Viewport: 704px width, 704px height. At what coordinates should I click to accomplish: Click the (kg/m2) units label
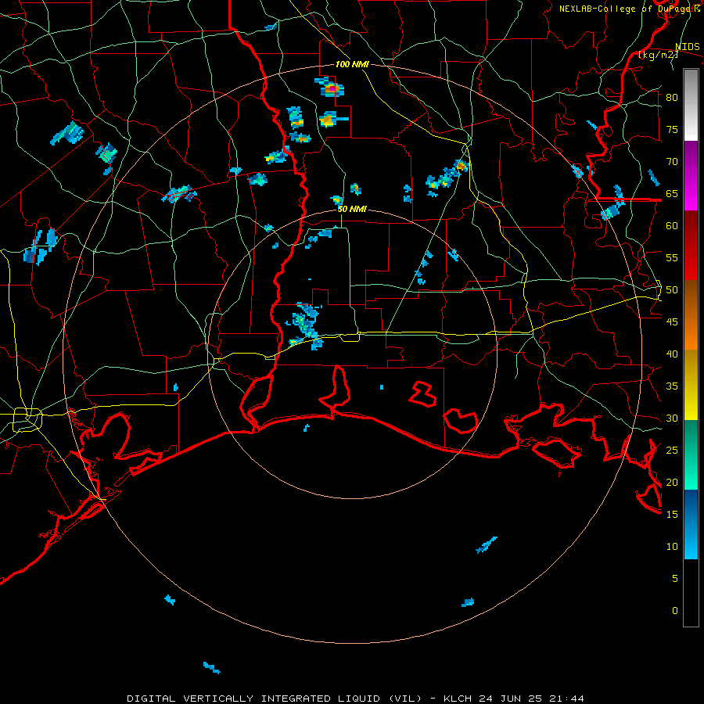coord(658,55)
